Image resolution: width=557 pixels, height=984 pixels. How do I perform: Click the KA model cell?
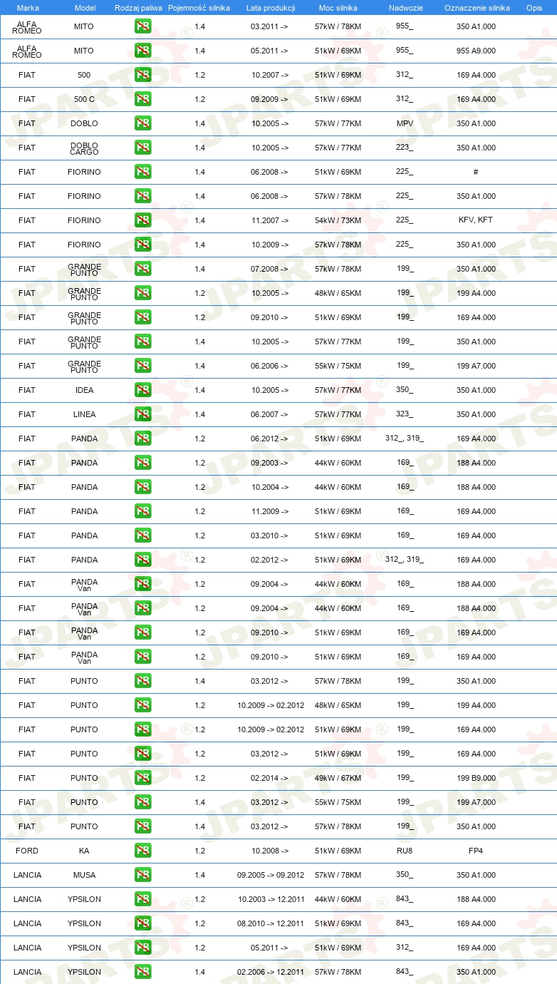(84, 851)
